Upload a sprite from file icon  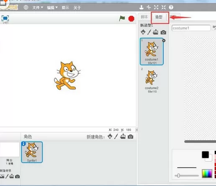coord(123,136)
